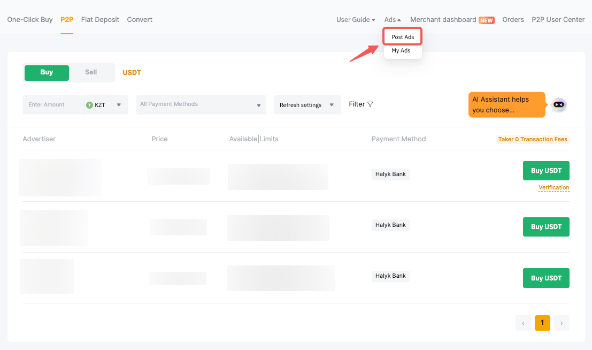Switch to the Fiat Deposit tab
Image resolution: width=592 pixels, height=350 pixels.
(x=101, y=20)
